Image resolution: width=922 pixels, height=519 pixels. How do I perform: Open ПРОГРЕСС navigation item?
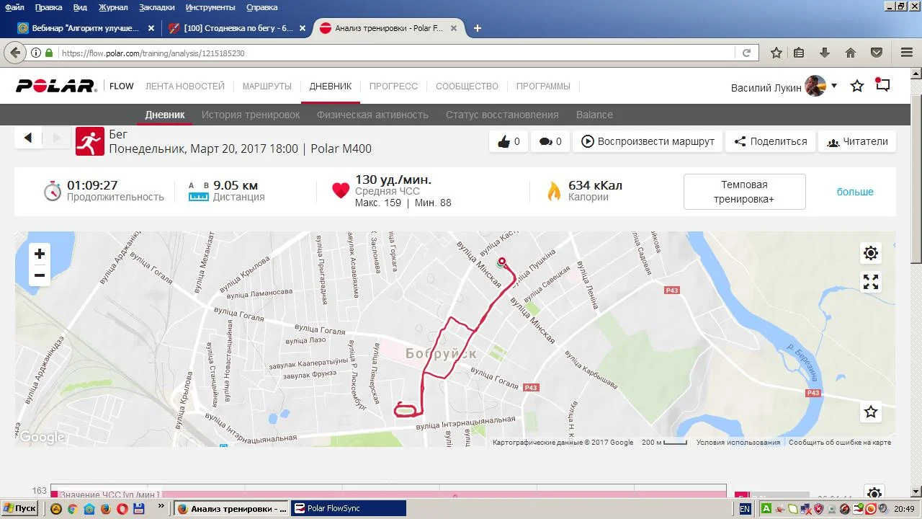click(393, 86)
